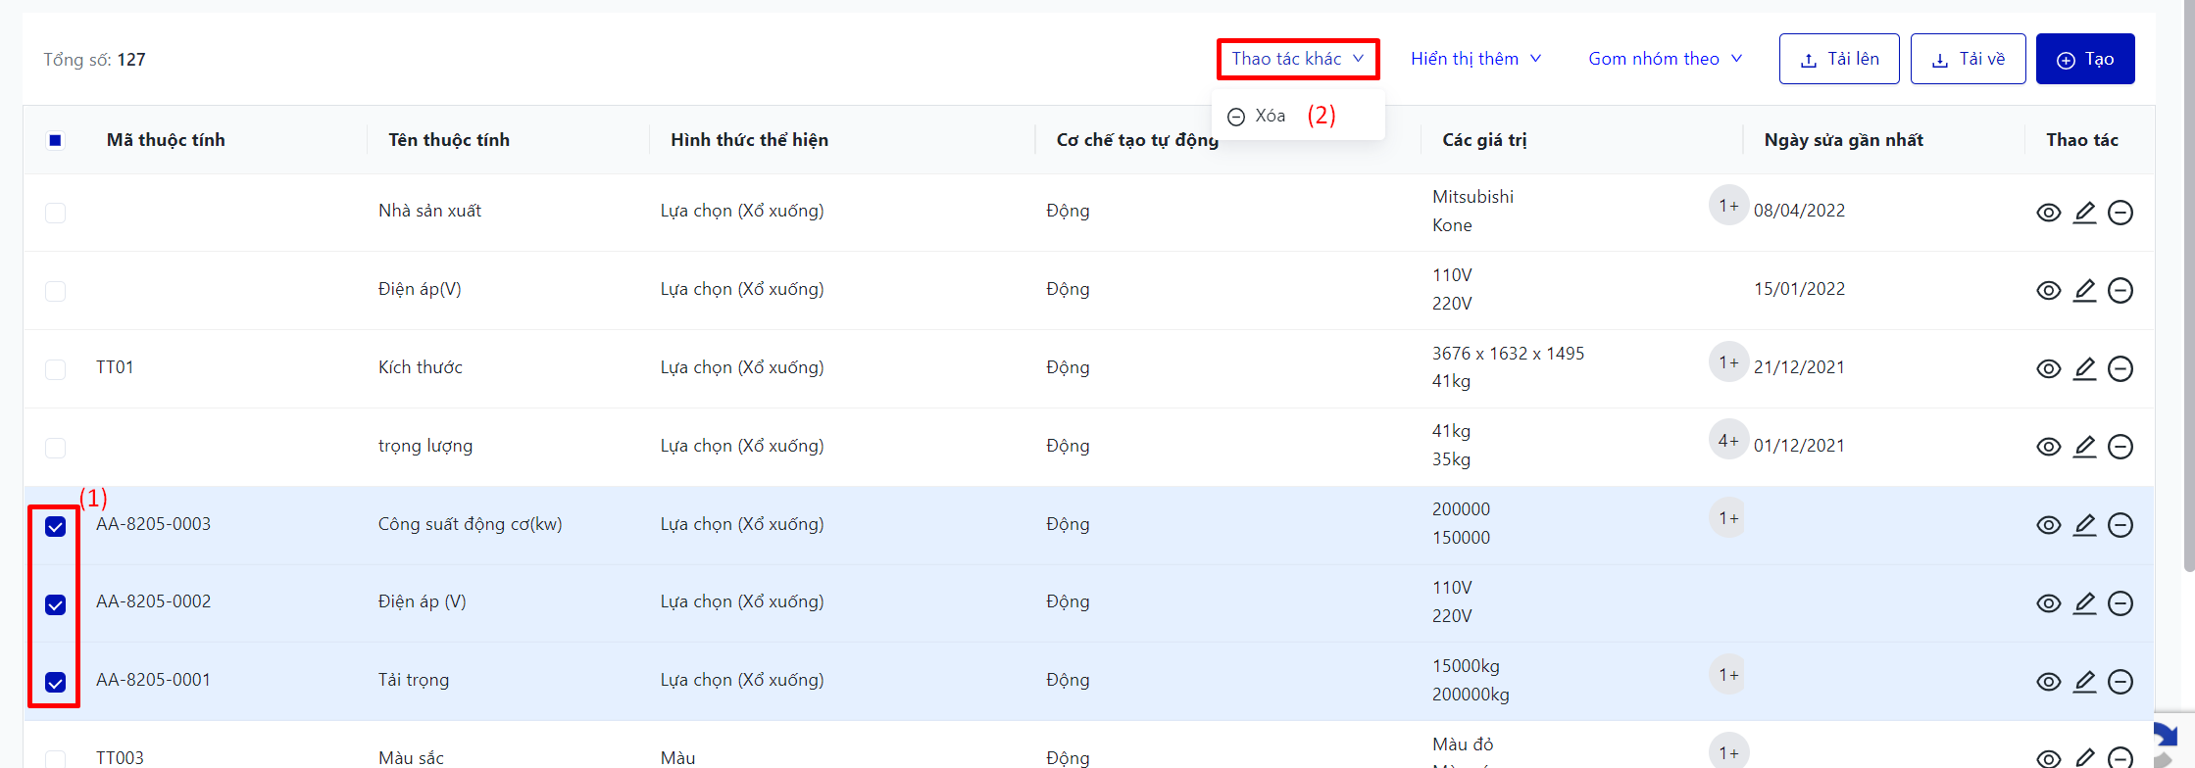Click the vertical scrollbar on the right
Image resolution: width=2195 pixels, height=768 pixels.
pyautogui.click(x=2188, y=294)
